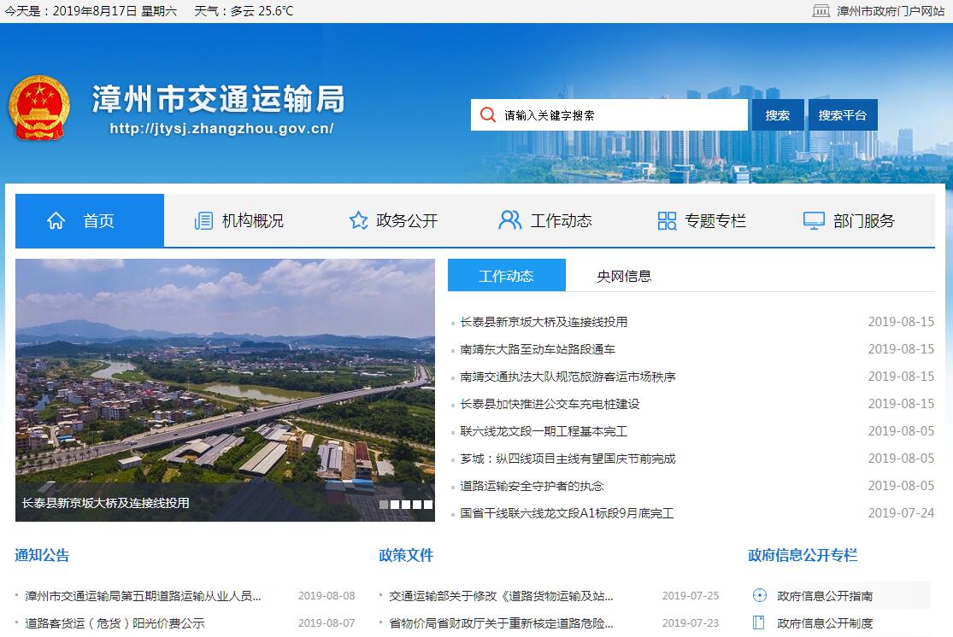Image resolution: width=953 pixels, height=637 pixels.
Task: Click the monitor icon beside 部门服务
Action: tap(814, 221)
